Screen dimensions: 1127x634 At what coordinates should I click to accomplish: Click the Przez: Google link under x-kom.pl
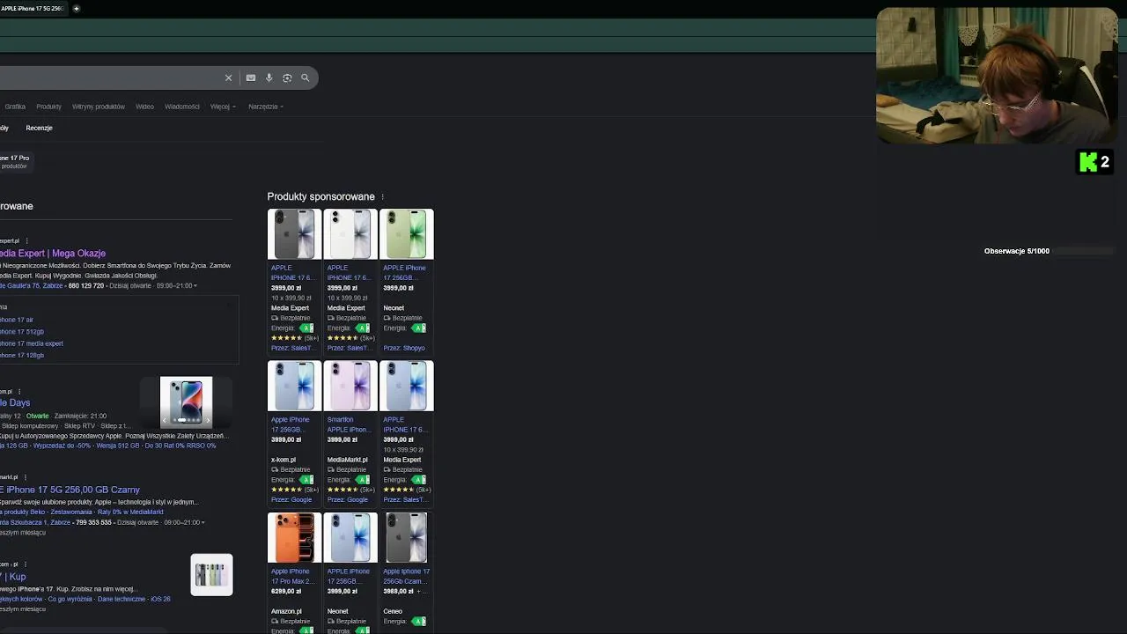point(291,499)
